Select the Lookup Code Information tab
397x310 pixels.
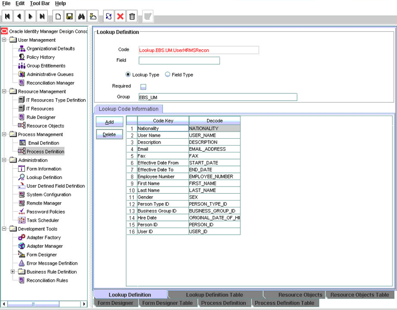[x=128, y=109]
